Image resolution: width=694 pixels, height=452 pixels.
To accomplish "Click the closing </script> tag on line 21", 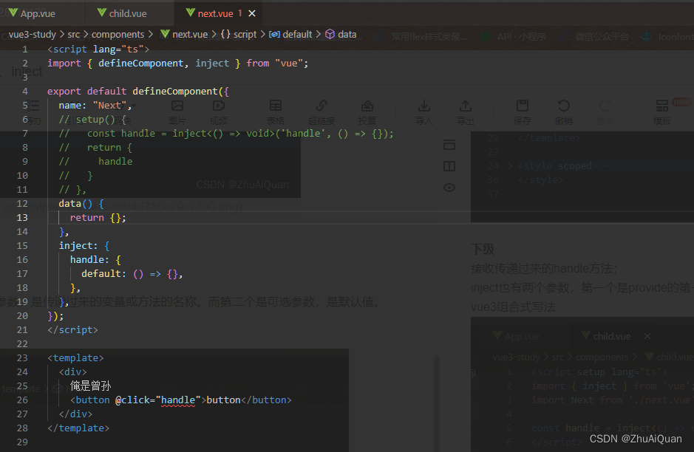I will (x=72, y=330).
